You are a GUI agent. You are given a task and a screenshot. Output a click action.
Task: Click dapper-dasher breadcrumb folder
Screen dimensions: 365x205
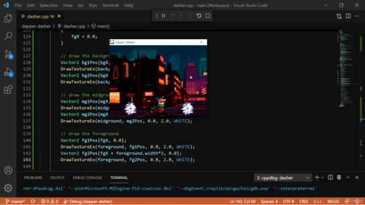[x=36, y=26]
